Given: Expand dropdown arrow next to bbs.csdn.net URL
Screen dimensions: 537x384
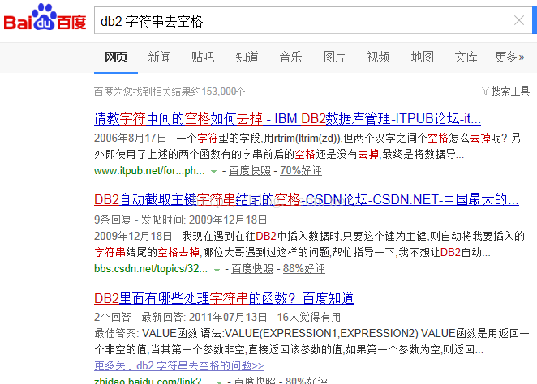Looking at the screenshot, I should [x=217, y=270].
